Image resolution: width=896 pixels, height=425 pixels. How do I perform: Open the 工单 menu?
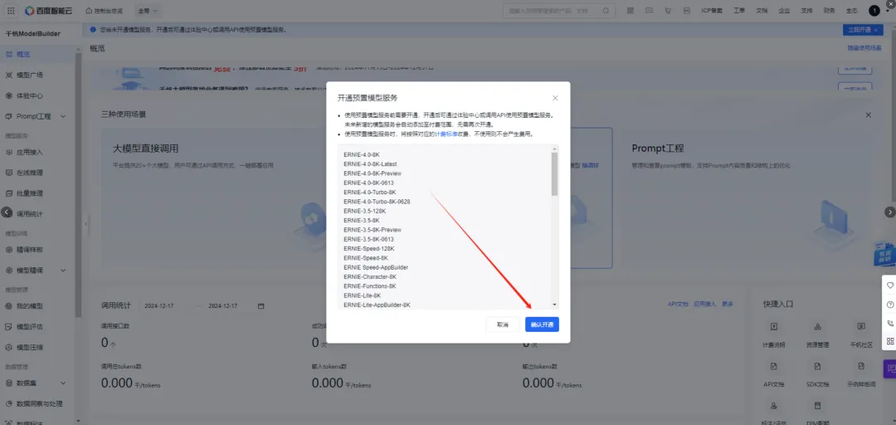pos(739,11)
